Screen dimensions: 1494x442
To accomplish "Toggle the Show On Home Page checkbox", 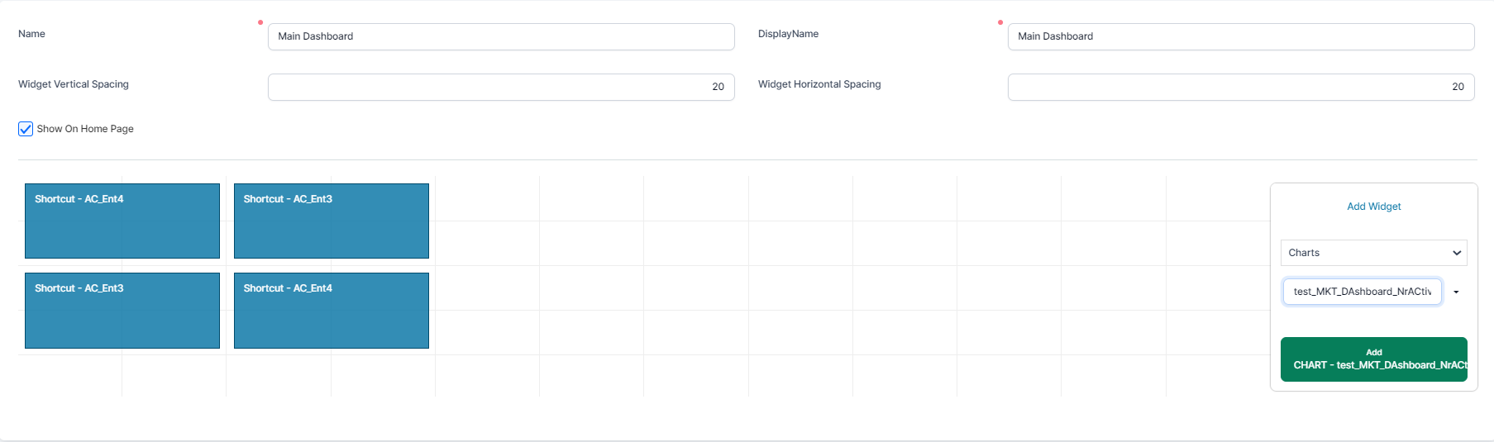I will pos(26,129).
